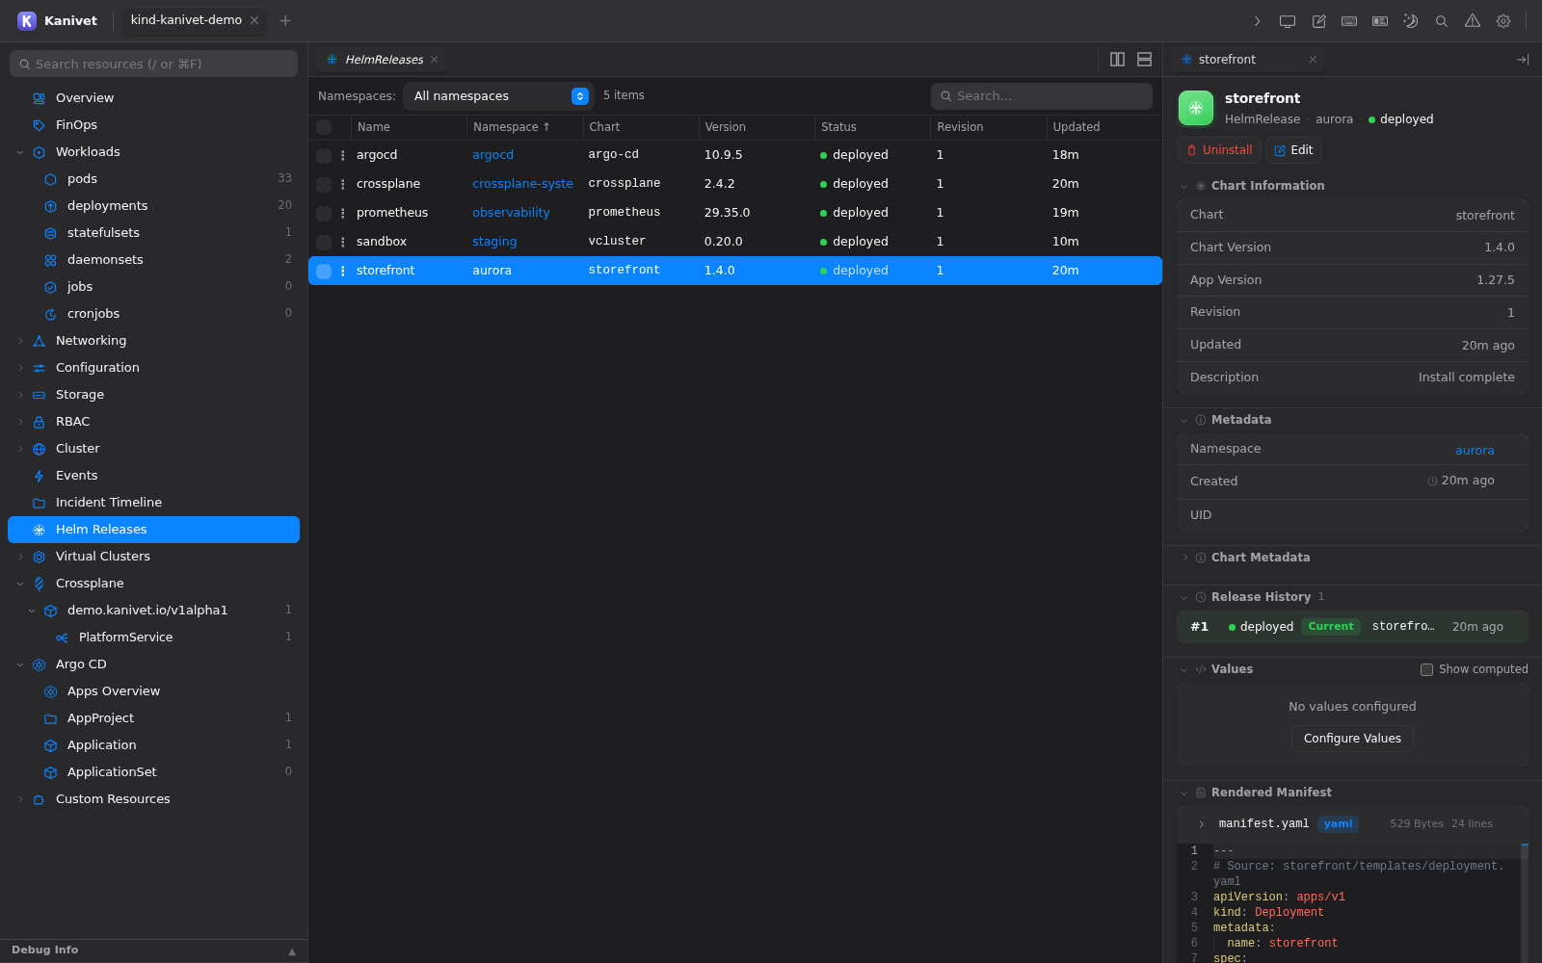
Task: Collapse the Argo CD tree section
Action: [20, 664]
